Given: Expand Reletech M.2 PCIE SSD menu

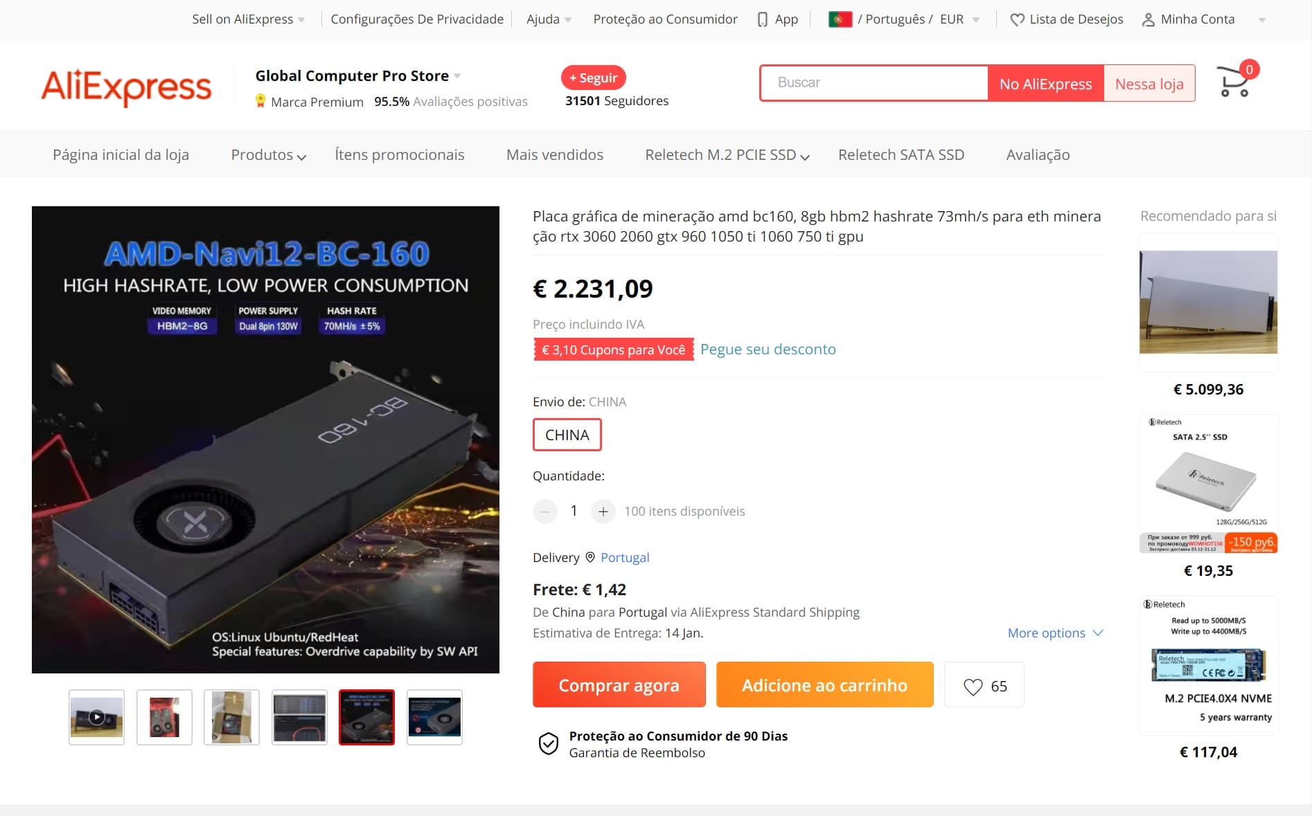Looking at the screenshot, I should pyautogui.click(x=727, y=154).
